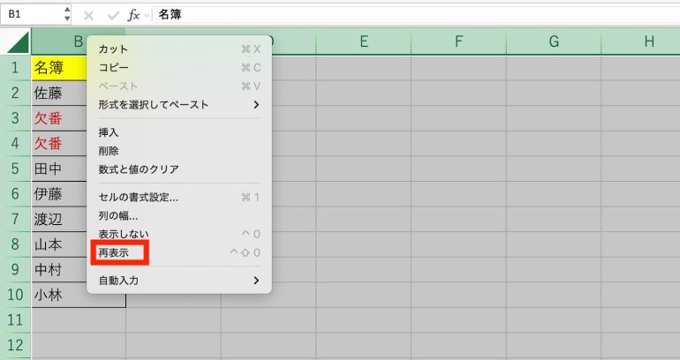Image resolution: width=680 pixels, height=360 pixels.
Task: Select 挿入 in the context menu
Action: click(109, 131)
